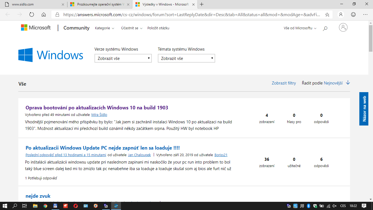373x210 pixels.
Task: Open the Edge settings and more menu
Action: [365, 14]
